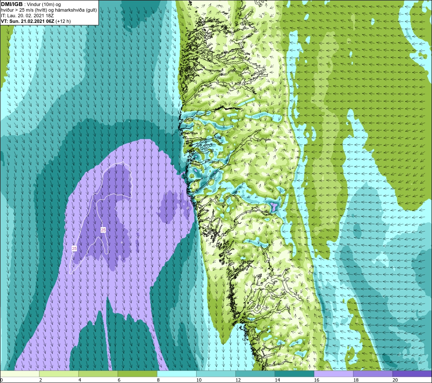Select the light green 2–4 m/s legend swatch
The height and width of the screenshot is (383, 432).
(59, 374)
